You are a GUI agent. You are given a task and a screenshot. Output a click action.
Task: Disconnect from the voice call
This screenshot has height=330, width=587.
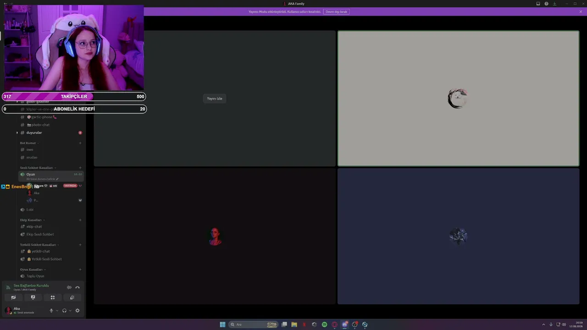click(78, 287)
